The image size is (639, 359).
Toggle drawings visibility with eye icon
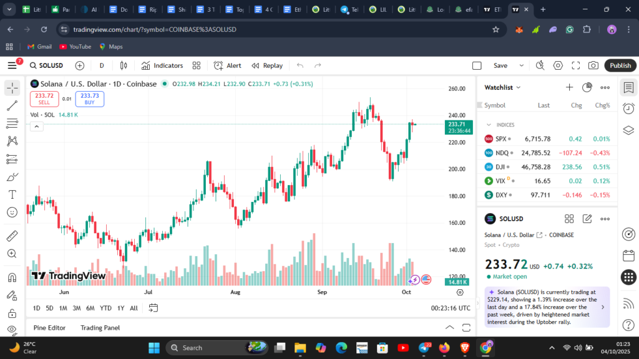click(12, 330)
